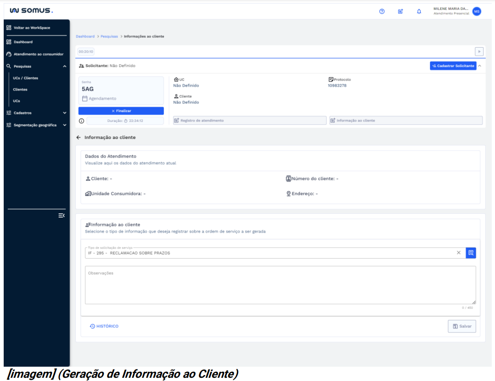This screenshot has width=495, height=381.
Task: Click the info icon next to Duração
Action: point(81,121)
